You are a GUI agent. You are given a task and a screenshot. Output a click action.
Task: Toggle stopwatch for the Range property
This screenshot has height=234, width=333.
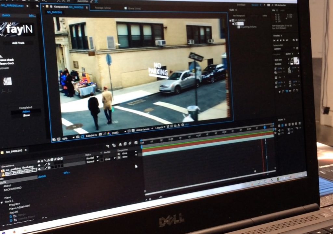11,217
